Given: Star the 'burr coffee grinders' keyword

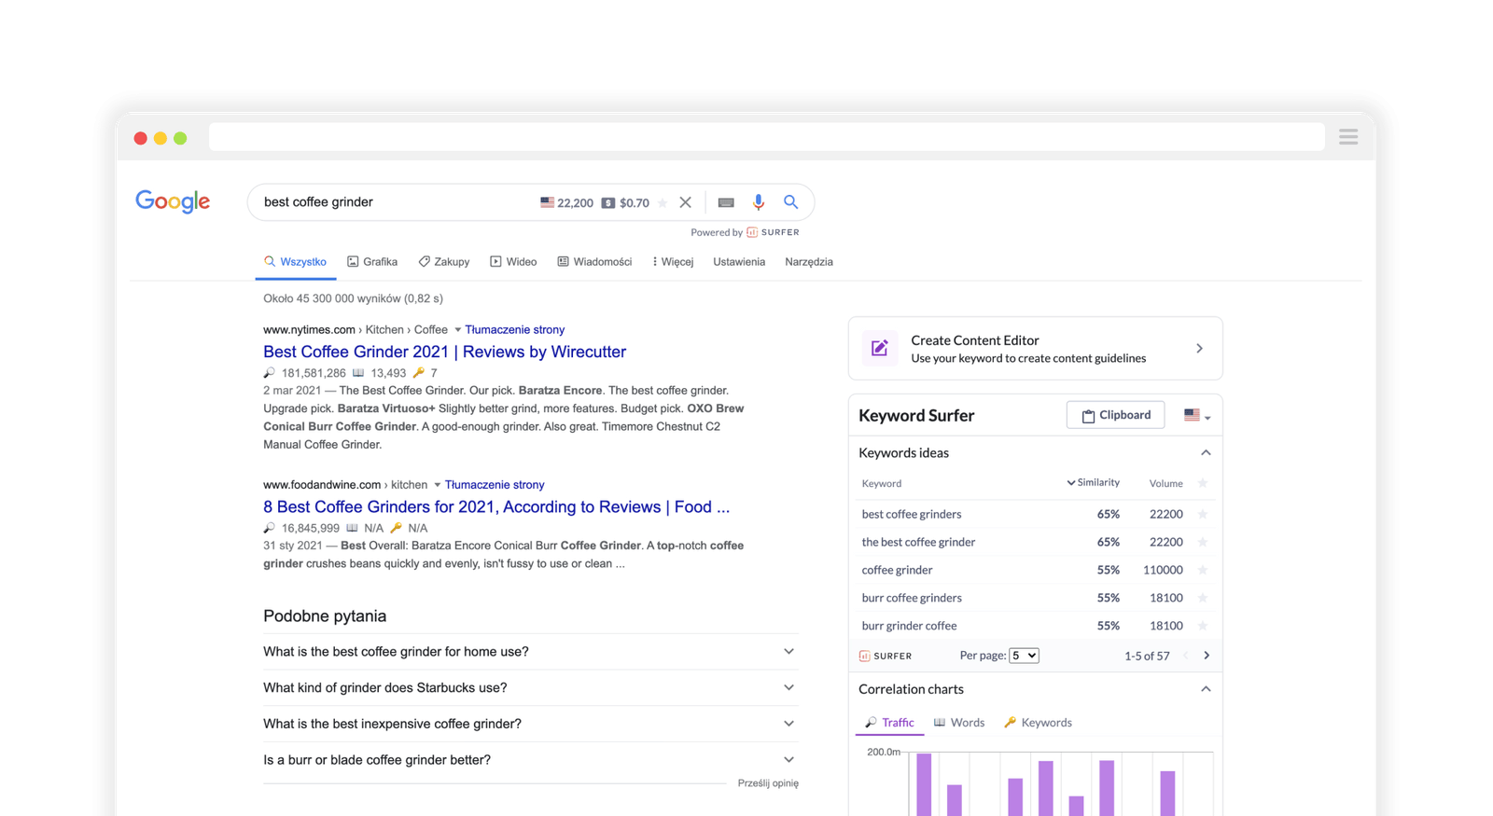Looking at the screenshot, I should point(1203,598).
